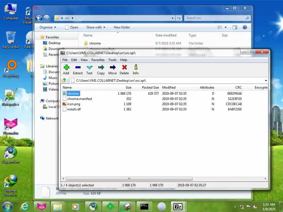This screenshot has width=283, height=212.
Task: Go up one folder level in 7-Zip
Action: (64, 80)
